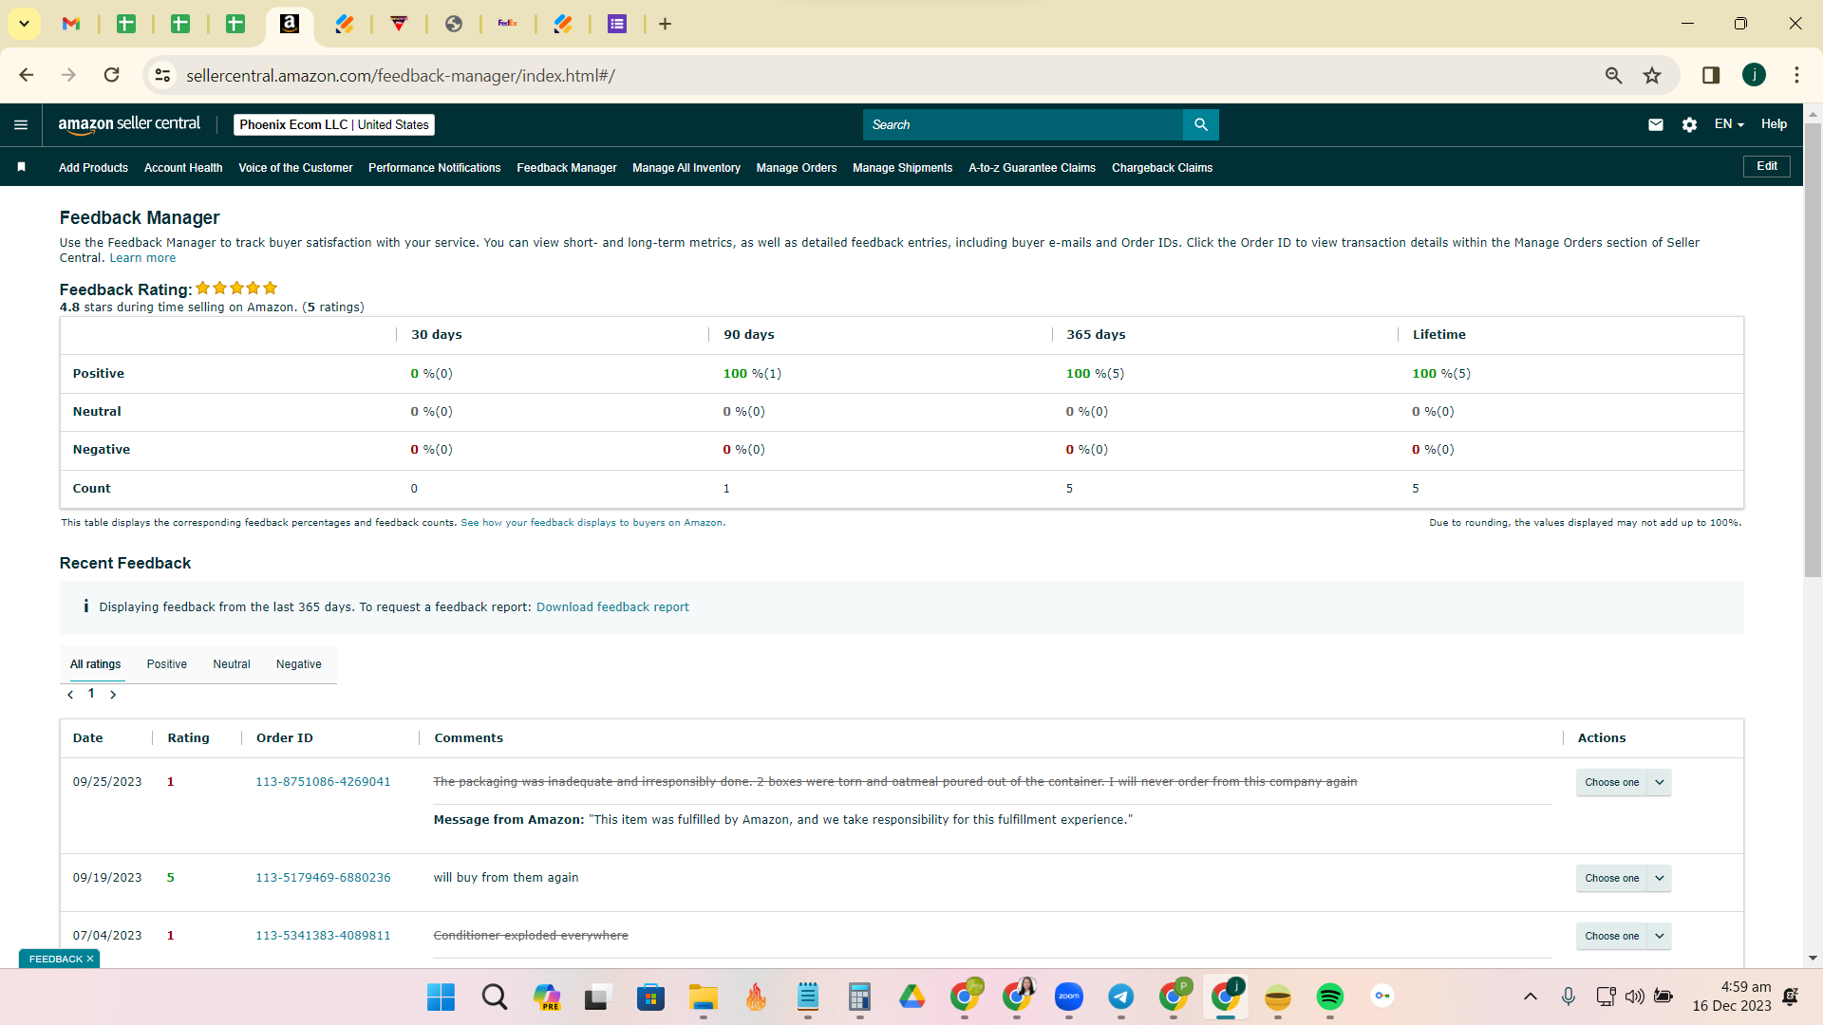Open order 113-8751086-4269041
The height and width of the screenshot is (1025, 1823).
(x=323, y=782)
